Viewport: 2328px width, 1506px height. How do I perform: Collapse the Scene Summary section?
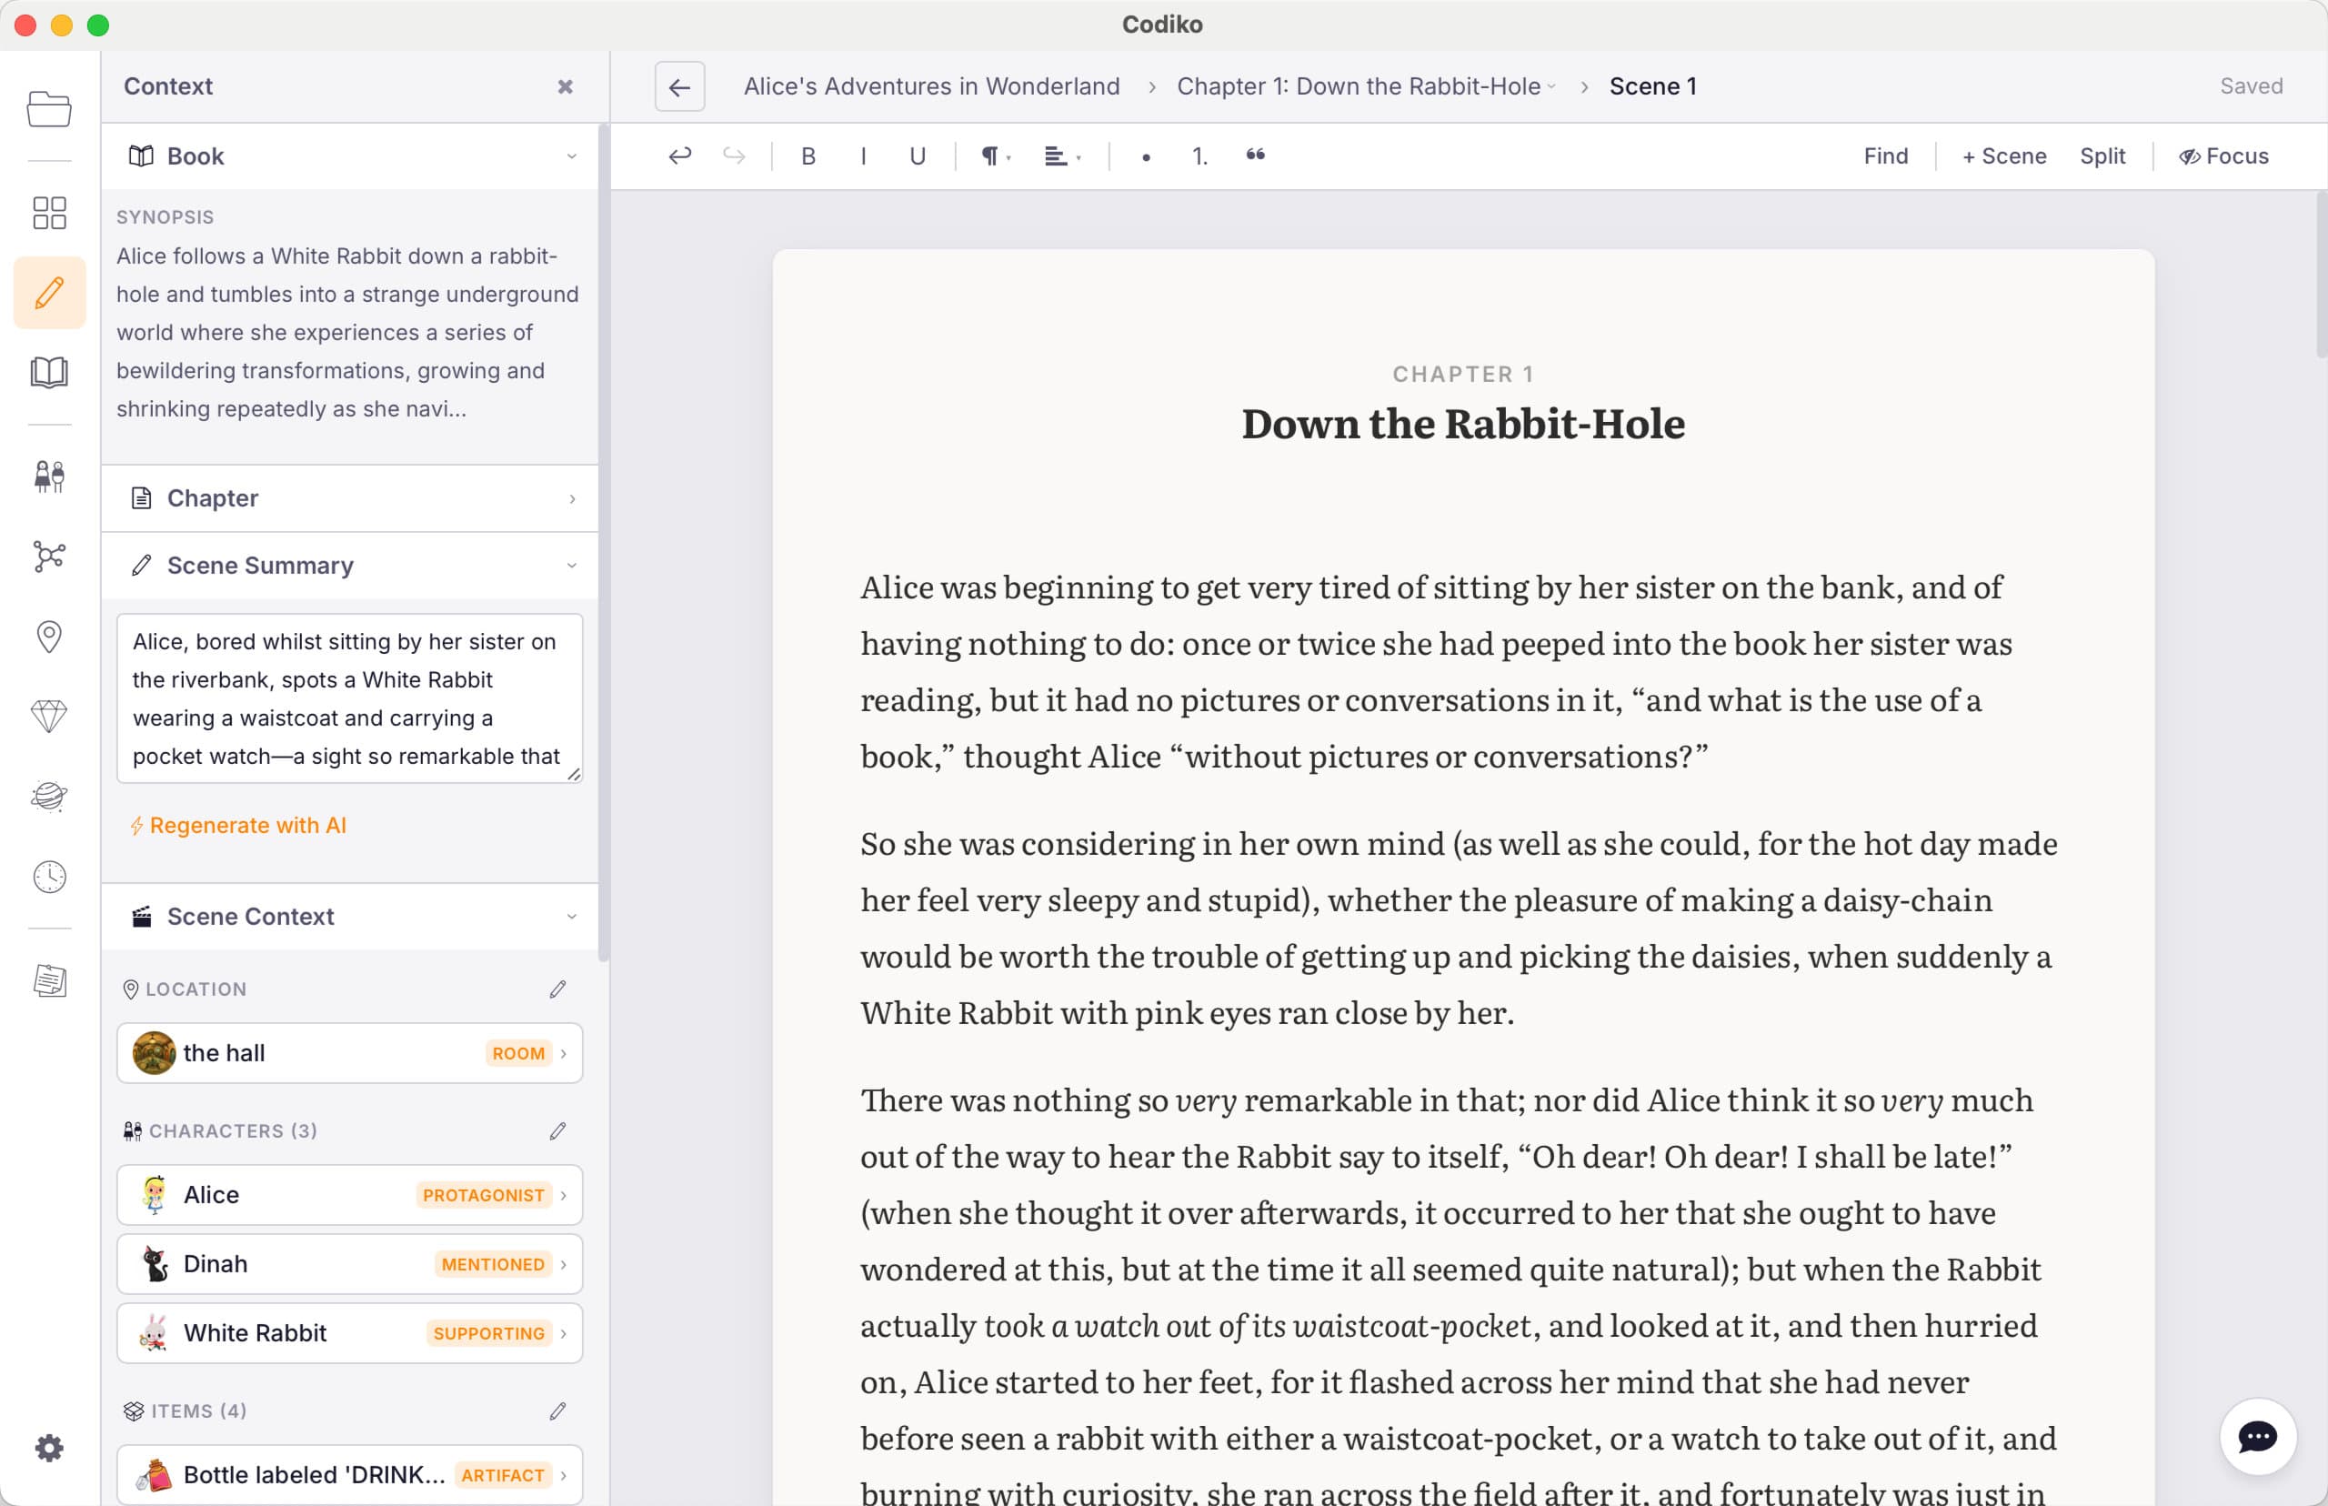point(349,566)
